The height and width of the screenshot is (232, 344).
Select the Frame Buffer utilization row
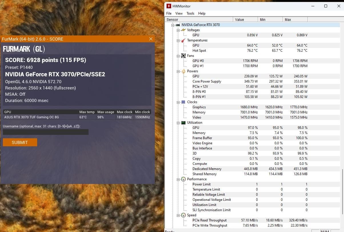pyautogui.click(x=253, y=138)
